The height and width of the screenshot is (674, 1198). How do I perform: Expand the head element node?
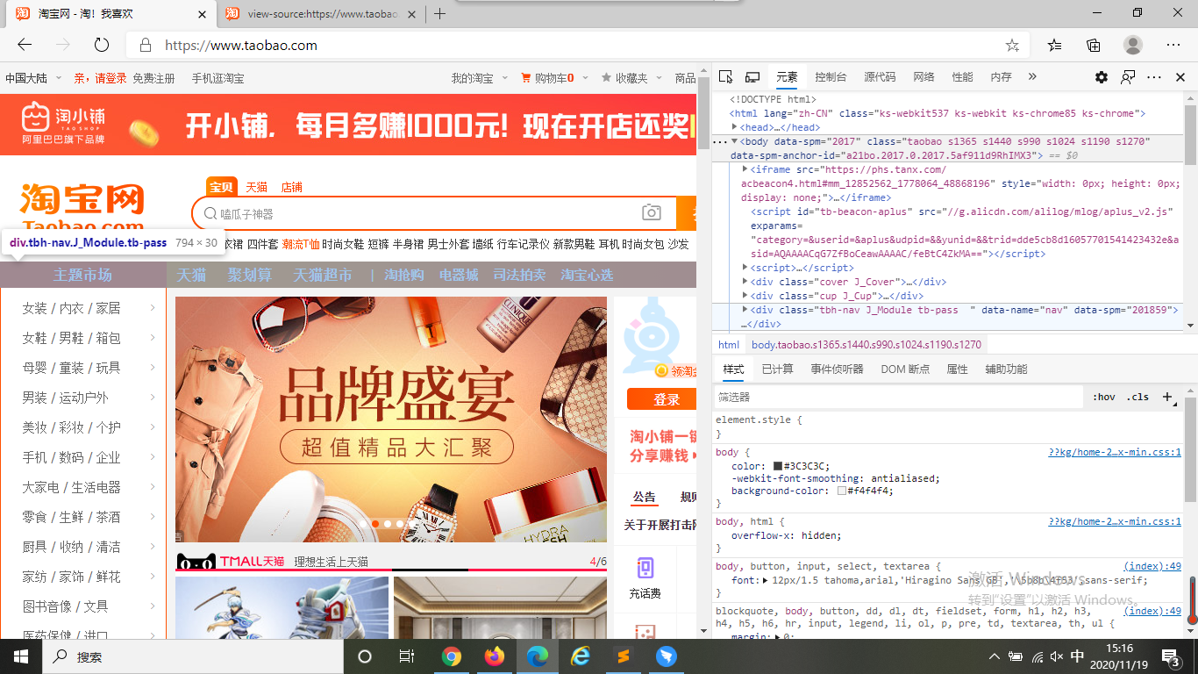point(735,127)
